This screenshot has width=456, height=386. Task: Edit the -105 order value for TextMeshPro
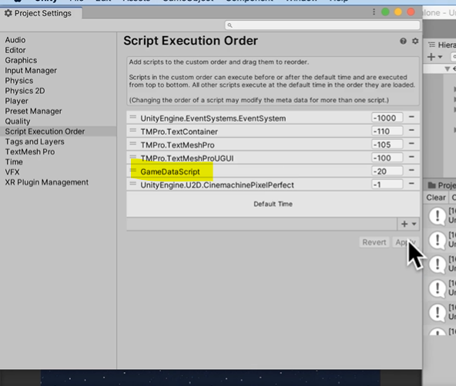(387, 145)
